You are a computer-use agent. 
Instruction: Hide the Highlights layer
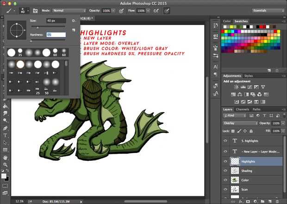coord(225,161)
